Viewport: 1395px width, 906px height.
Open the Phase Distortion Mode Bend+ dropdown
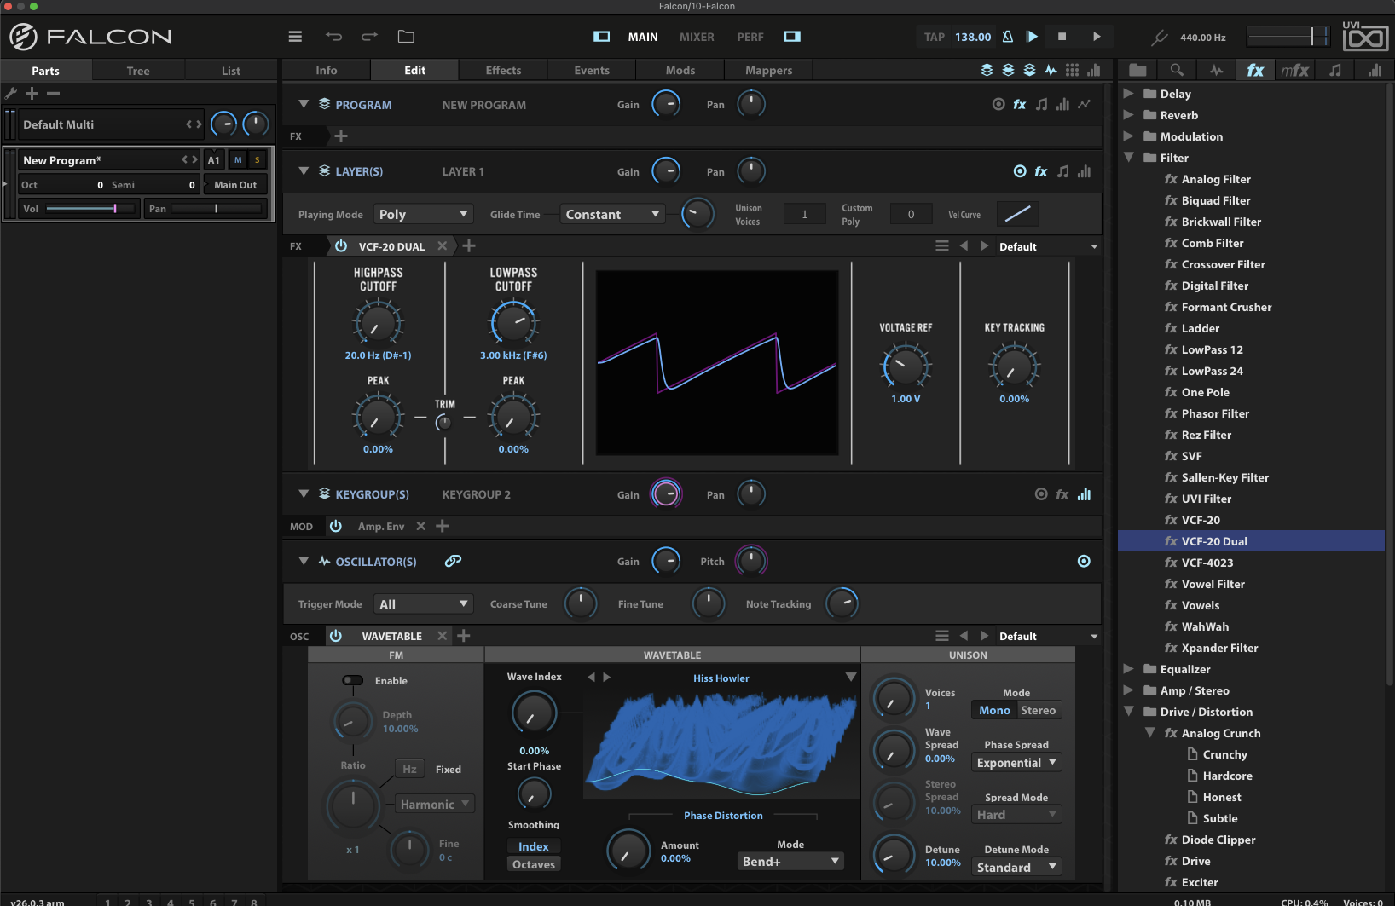[790, 862]
